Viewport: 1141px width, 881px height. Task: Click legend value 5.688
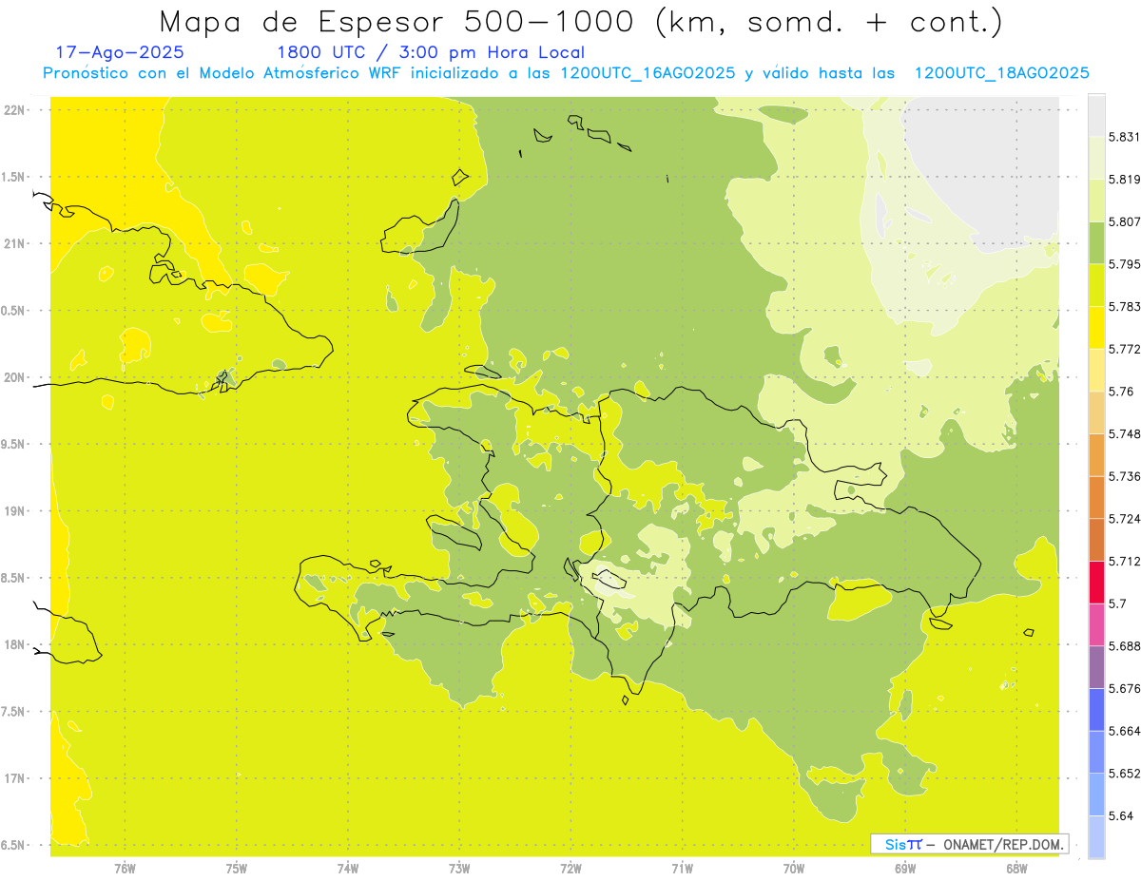(x=1124, y=646)
